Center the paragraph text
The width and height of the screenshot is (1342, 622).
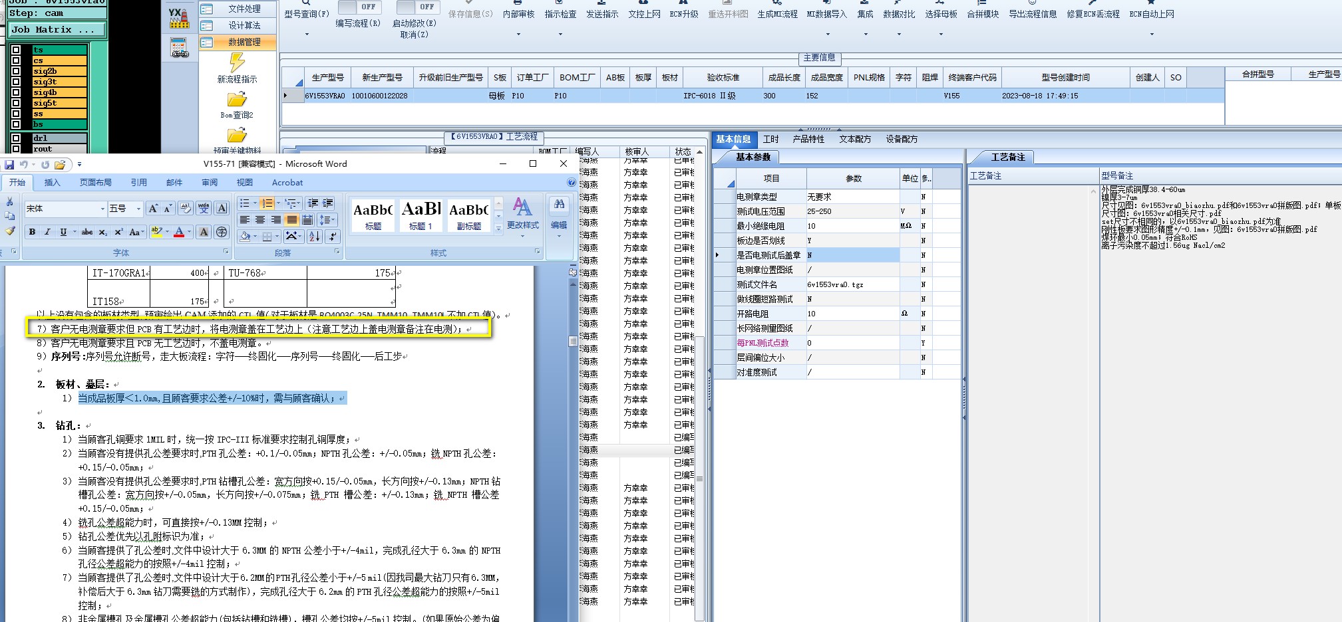click(260, 220)
